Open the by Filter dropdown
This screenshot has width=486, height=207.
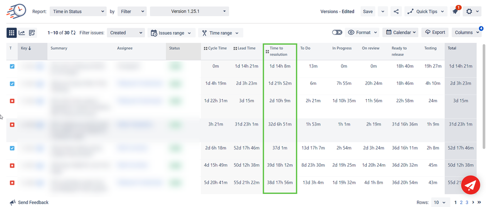[132, 12]
